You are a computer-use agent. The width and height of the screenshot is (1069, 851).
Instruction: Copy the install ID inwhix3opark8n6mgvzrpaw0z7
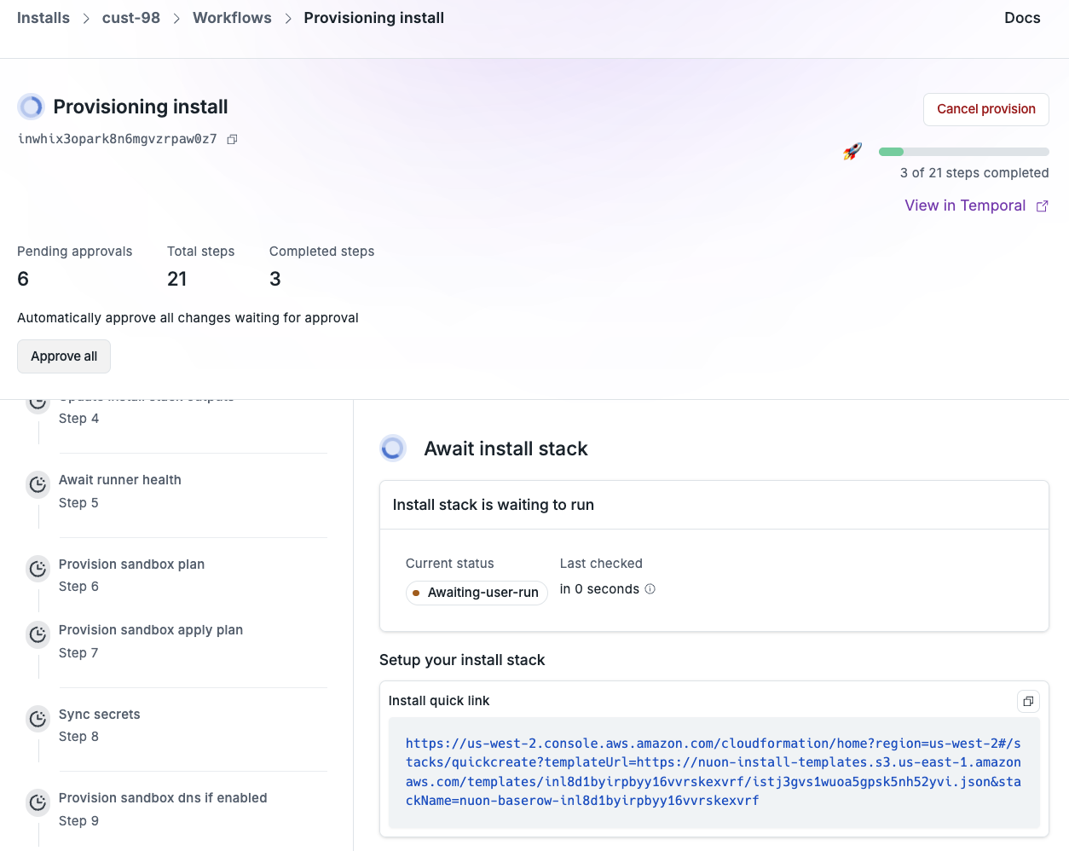tap(232, 138)
